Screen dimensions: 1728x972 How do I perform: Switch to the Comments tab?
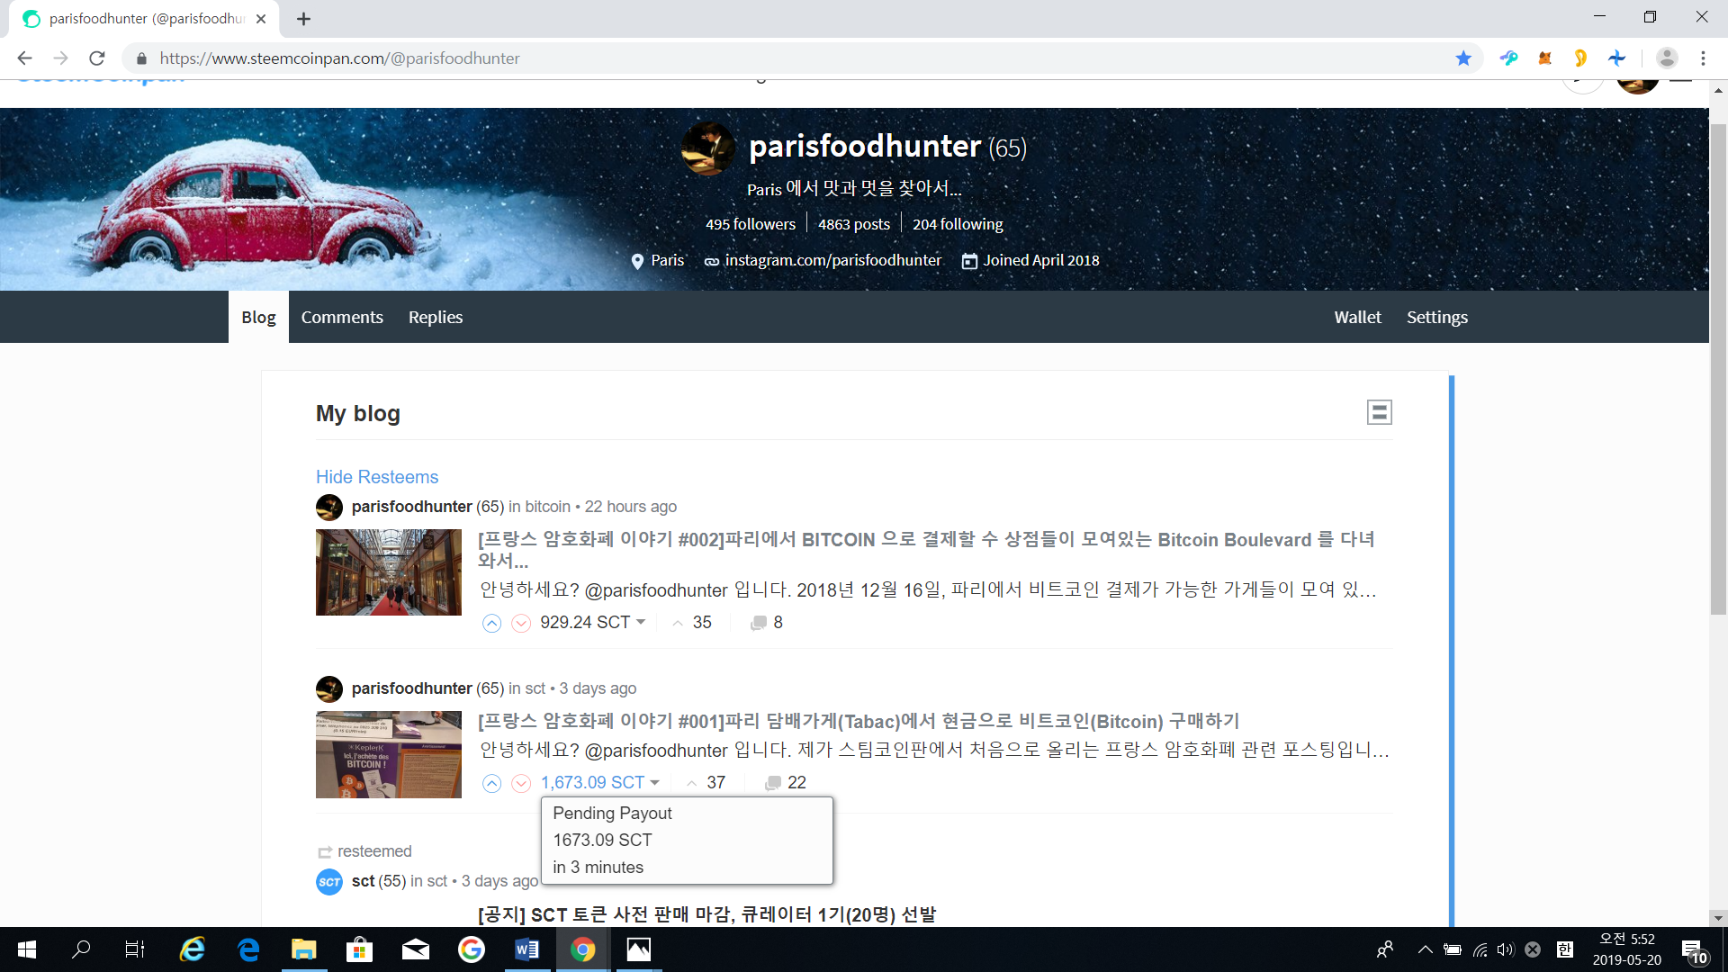[x=342, y=317]
